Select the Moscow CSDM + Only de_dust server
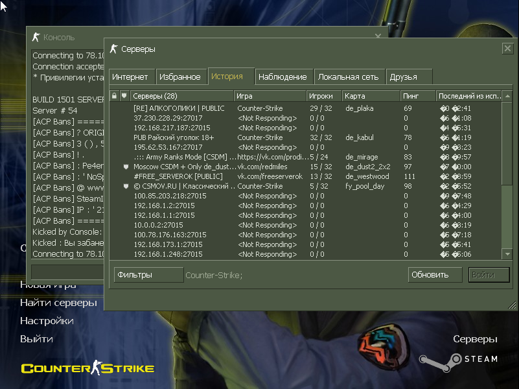 click(306, 167)
